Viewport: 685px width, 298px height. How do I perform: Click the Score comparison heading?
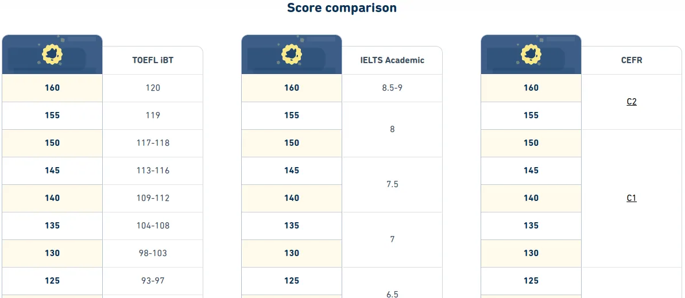click(x=342, y=8)
